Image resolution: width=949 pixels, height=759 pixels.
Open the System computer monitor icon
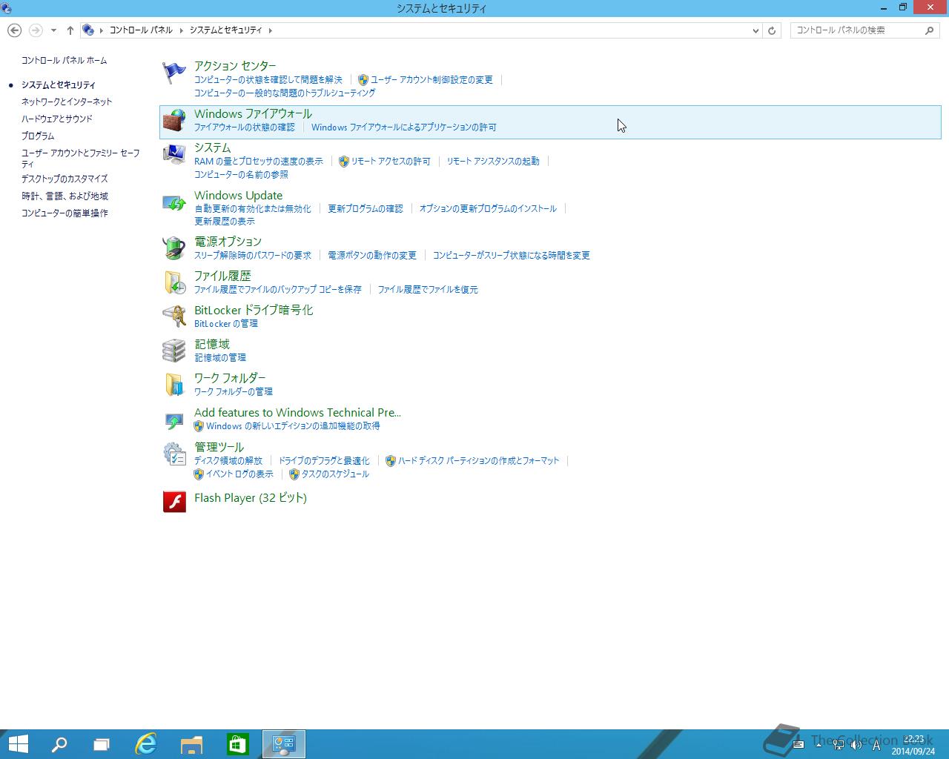(x=174, y=154)
